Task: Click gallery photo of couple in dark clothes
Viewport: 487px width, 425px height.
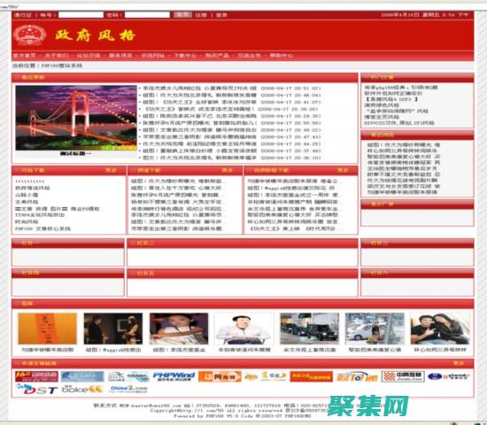Action: click(440, 328)
